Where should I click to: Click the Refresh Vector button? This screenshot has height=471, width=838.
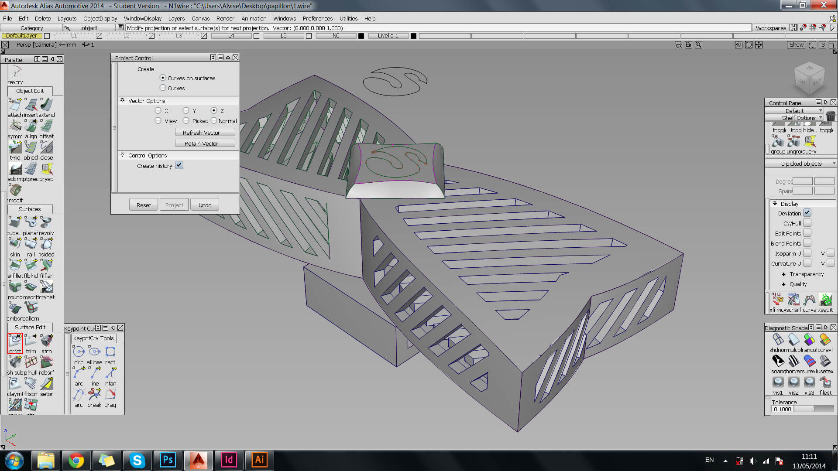point(205,132)
